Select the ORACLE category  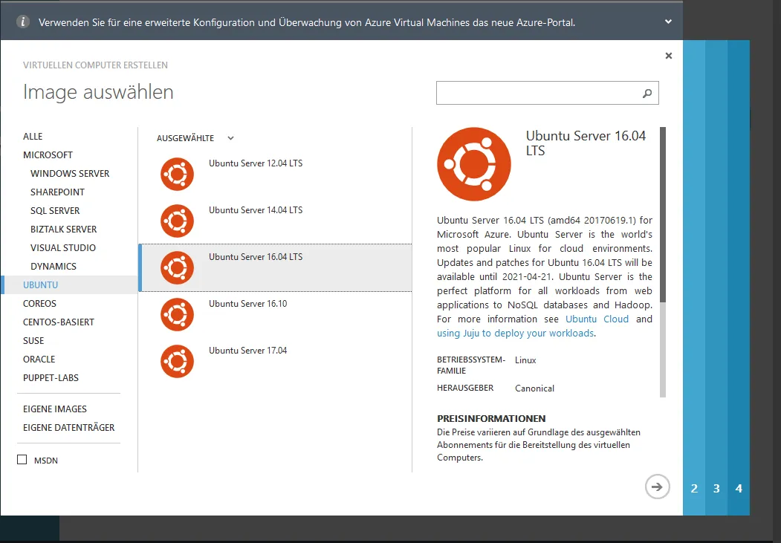(x=39, y=360)
